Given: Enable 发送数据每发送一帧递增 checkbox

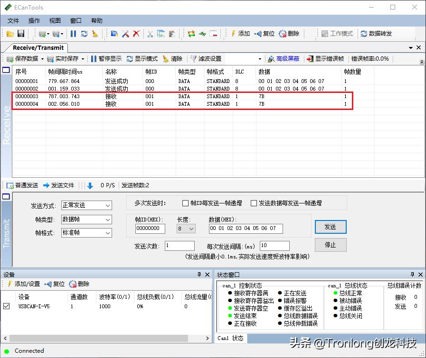Looking at the screenshot, I should pyautogui.click(x=254, y=203).
